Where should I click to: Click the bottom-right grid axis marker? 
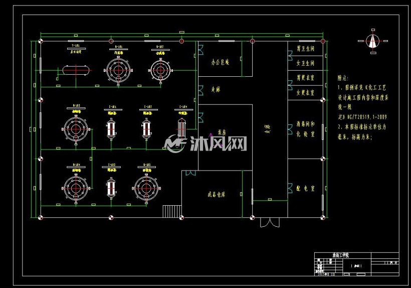pyautogui.click(x=323, y=217)
